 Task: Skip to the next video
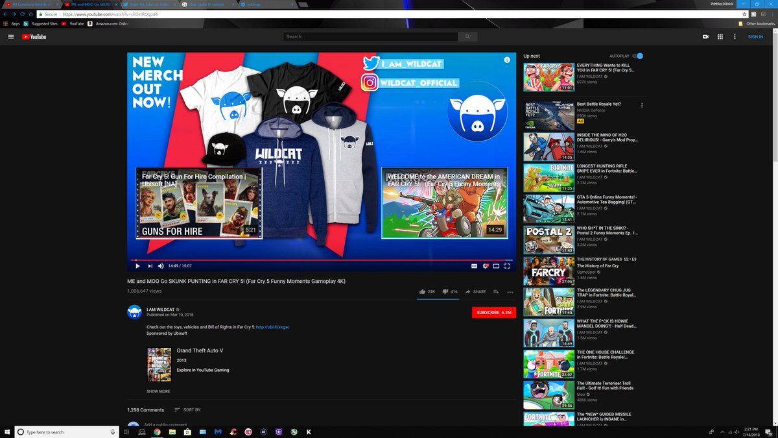click(x=150, y=265)
